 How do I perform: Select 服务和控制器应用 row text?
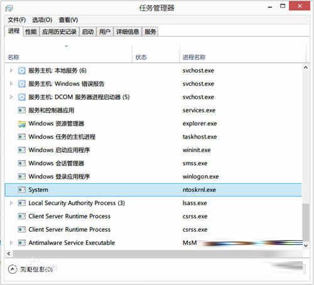(51, 110)
